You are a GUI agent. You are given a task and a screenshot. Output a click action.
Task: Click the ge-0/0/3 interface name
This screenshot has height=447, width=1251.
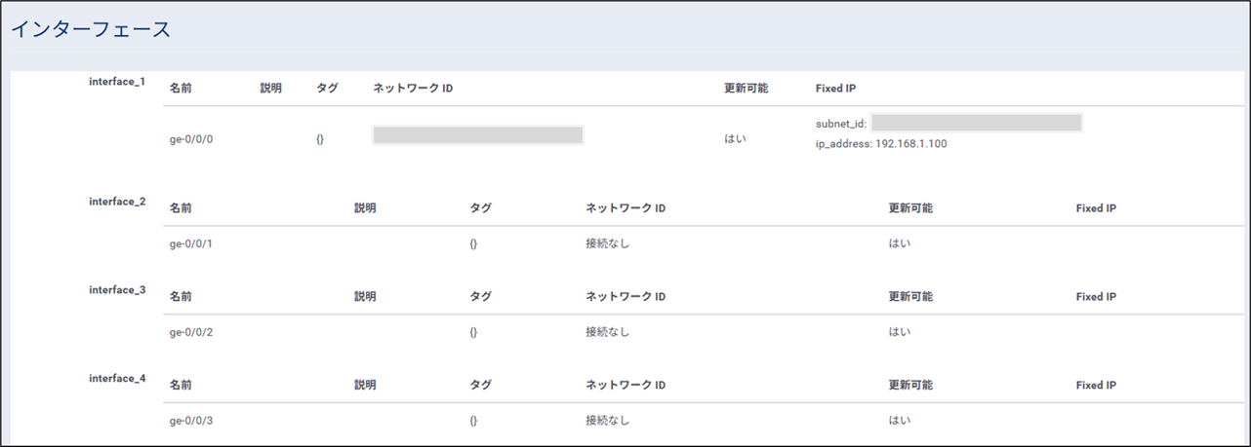tap(191, 420)
